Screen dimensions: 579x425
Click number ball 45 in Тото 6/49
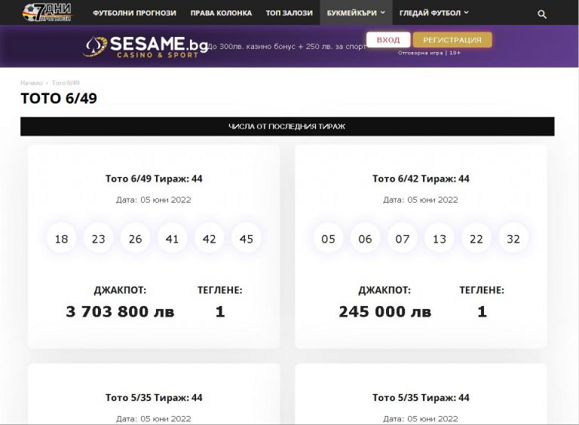[x=247, y=239]
